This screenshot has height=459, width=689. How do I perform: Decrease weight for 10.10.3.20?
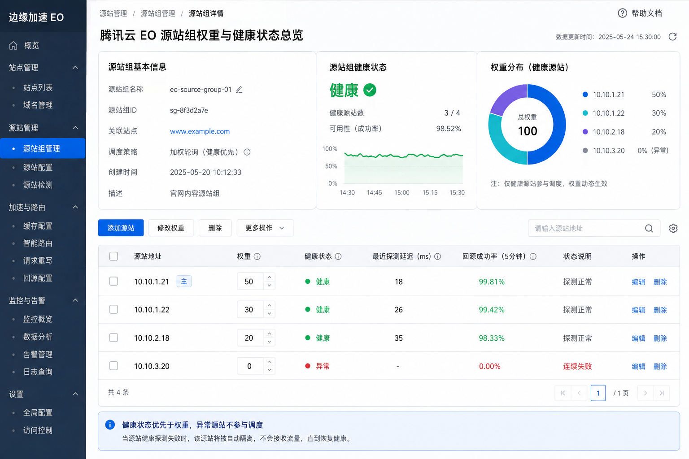click(269, 370)
